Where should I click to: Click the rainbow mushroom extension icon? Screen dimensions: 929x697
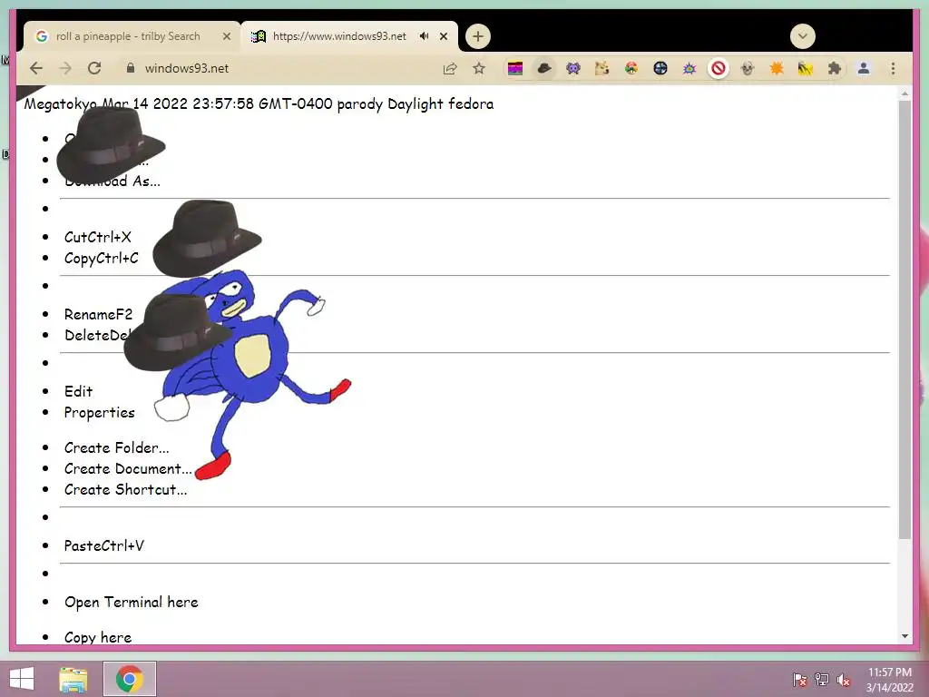click(x=631, y=69)
